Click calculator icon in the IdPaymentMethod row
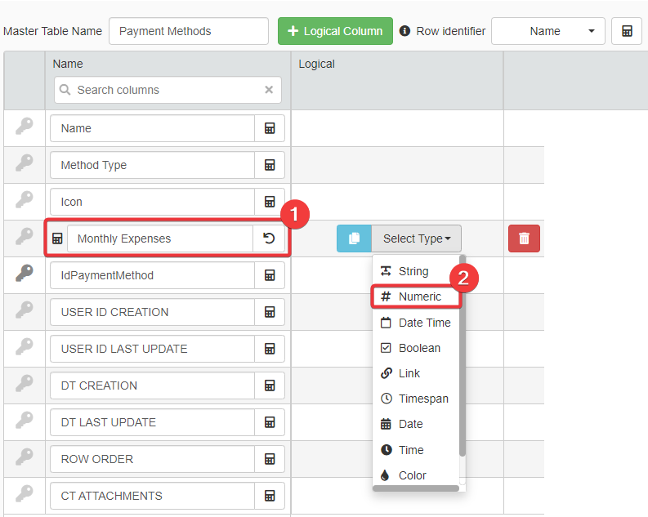 click(x=270, y=275)
